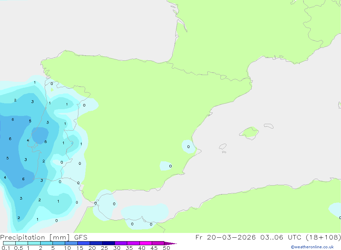Pick the 20–25 mm dark blue swatch
Image resolution: width=341 pixels, height=250 pixels.
click(x=96, y=243)
